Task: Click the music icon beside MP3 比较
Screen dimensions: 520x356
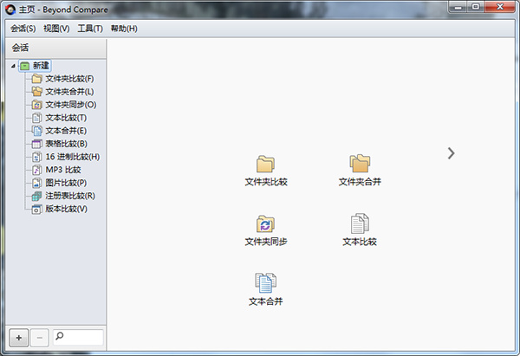Action: [x=36, y=170]
